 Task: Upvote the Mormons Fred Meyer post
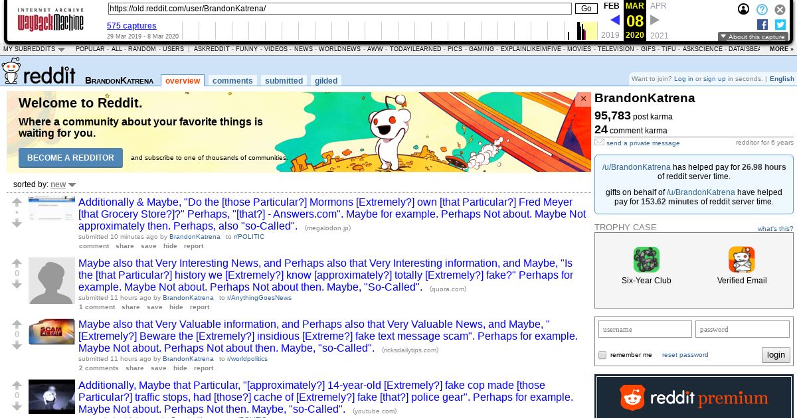[17, 202]
